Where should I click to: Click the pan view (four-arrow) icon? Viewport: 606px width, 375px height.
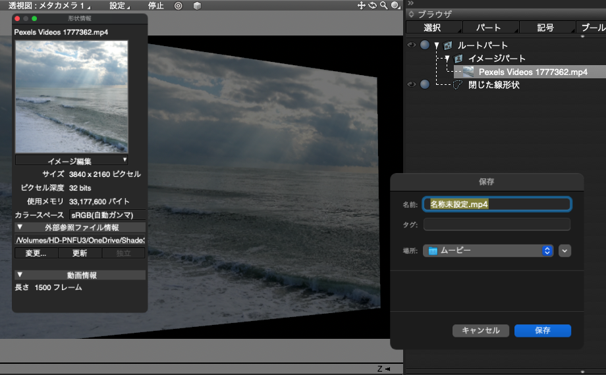coord(361,5)
